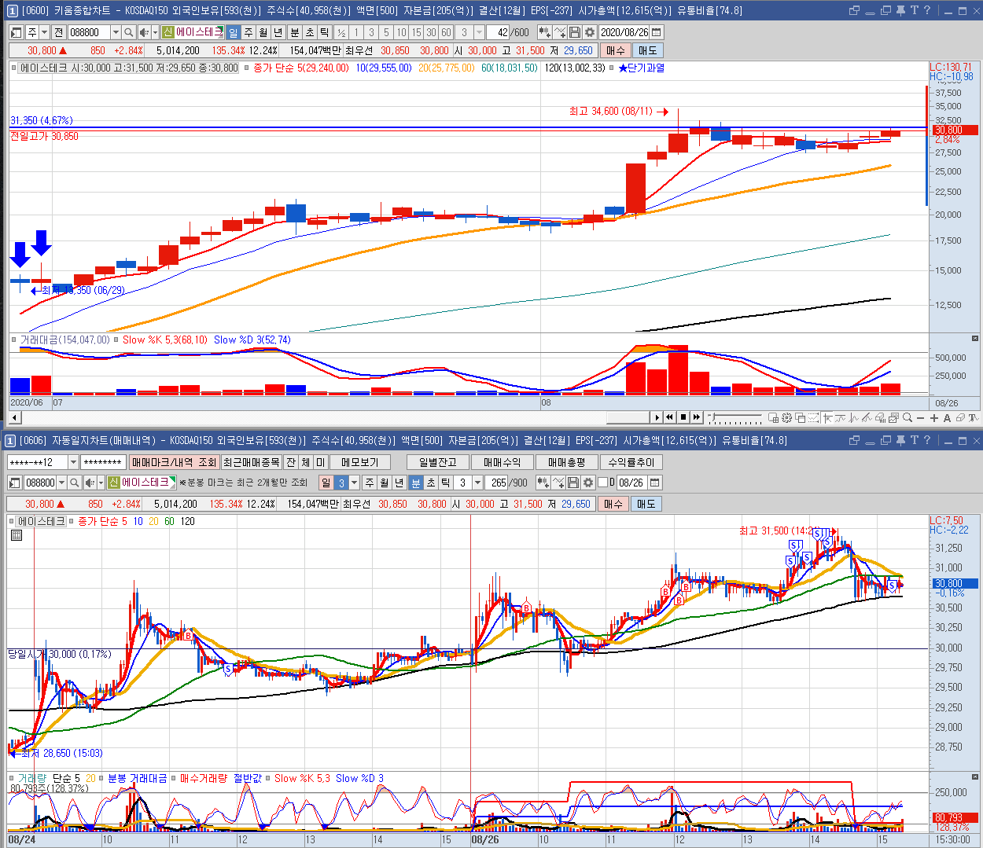Click the blue 매도 sell button in the top window
This screenshot has height=848, width=983.
tap(647, 50)
